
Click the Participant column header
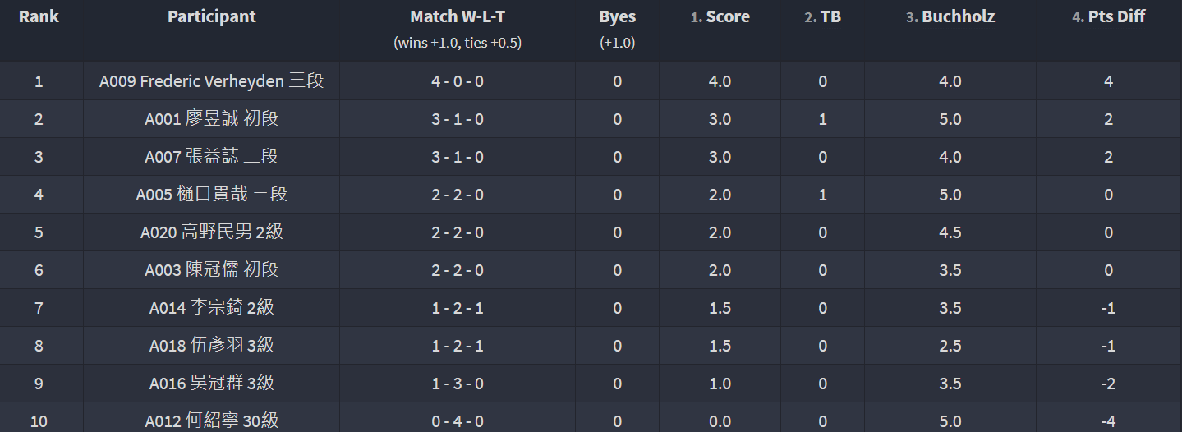(x=212, y=16)
